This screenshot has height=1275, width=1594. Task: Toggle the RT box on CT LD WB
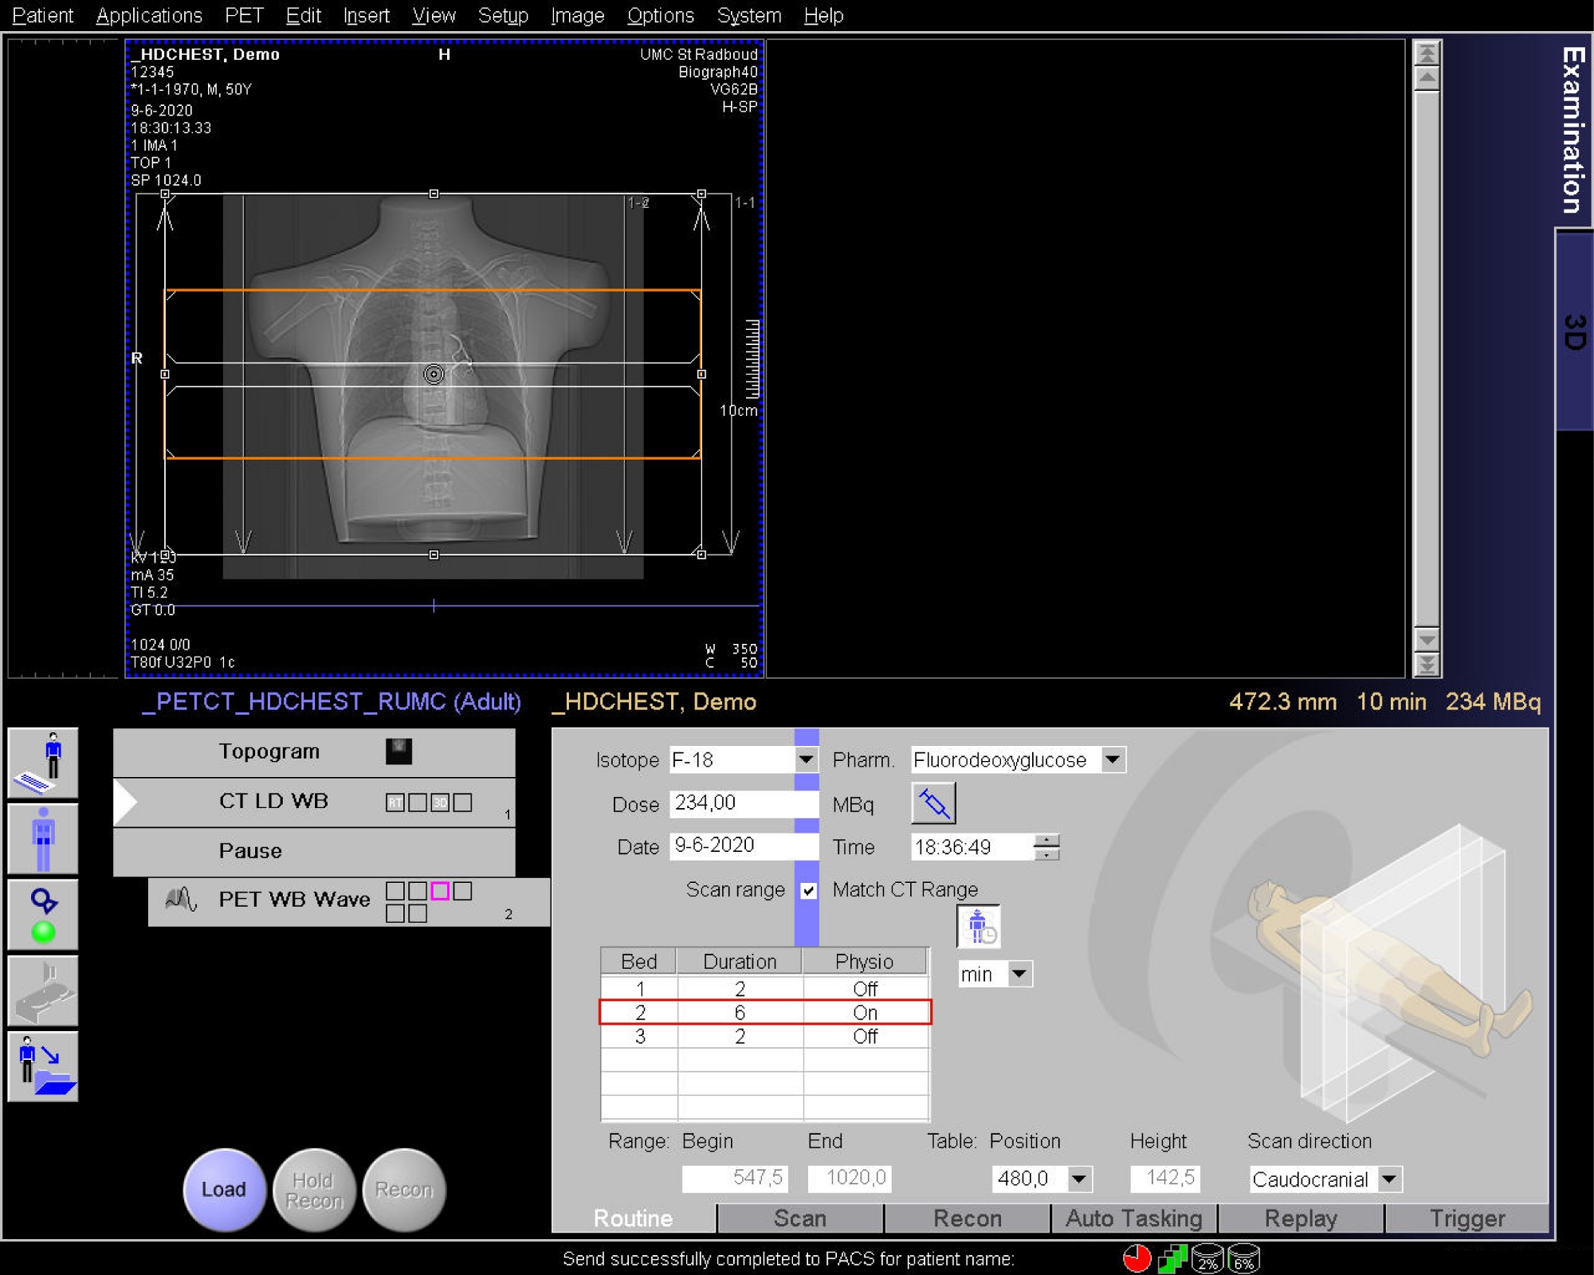(x=395, y=802)
